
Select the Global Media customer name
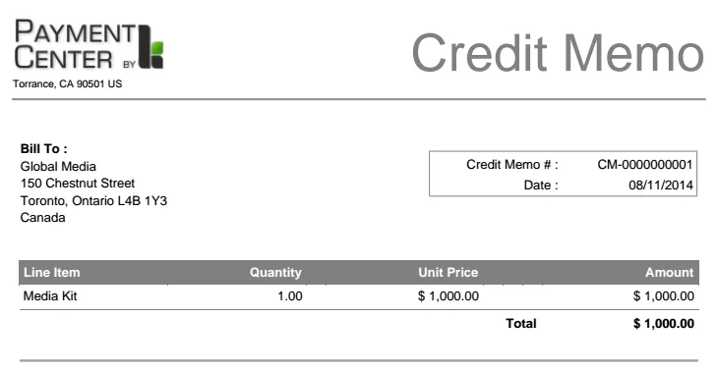58,166
